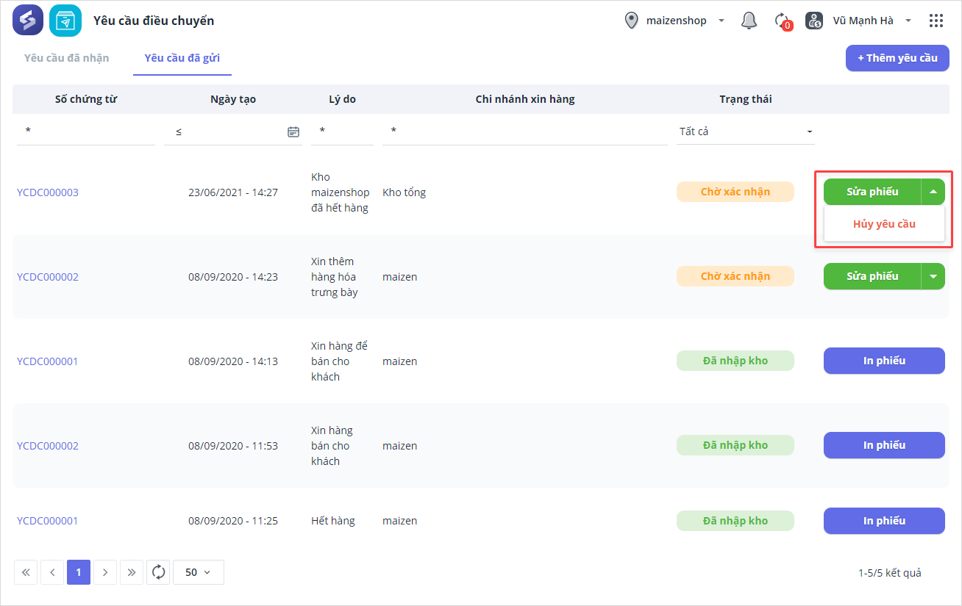Click the Số chứng từ filter input
This screenshot has height=606, width=962.
click(x=85, y=131)
